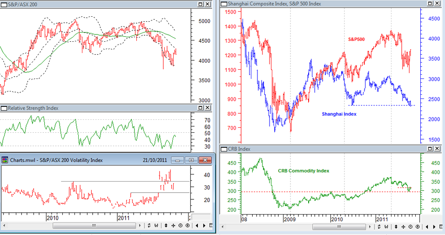The width and height of the screenshot is (445, 235).
Task: Click the Charts.mwl window application icon
Action: click(x=5, y=160)
